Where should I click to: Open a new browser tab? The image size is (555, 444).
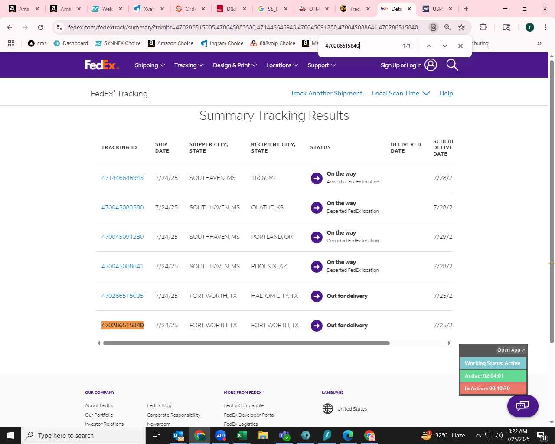(x=466, y=9)
